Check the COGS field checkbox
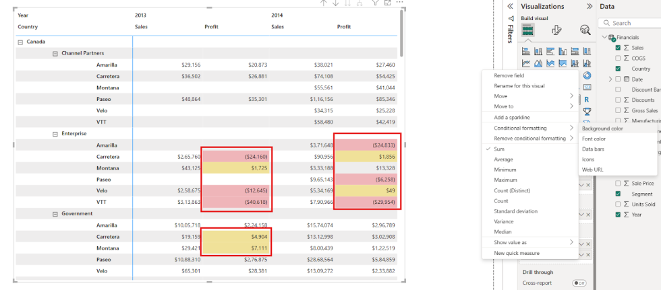Screen dimensions: 661x290 (618, 58)
